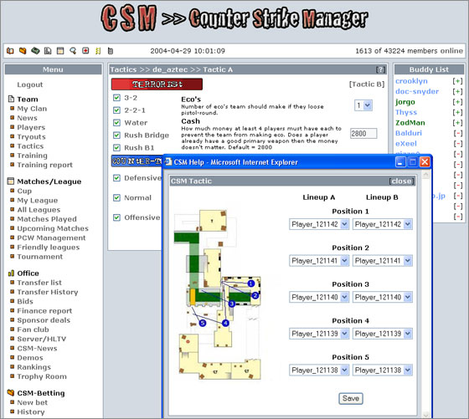This screenshot has height=419, width=469.
Task: Click the [+] next to doc-snyder
Action: pyautogui.click(x=457, y=92)
